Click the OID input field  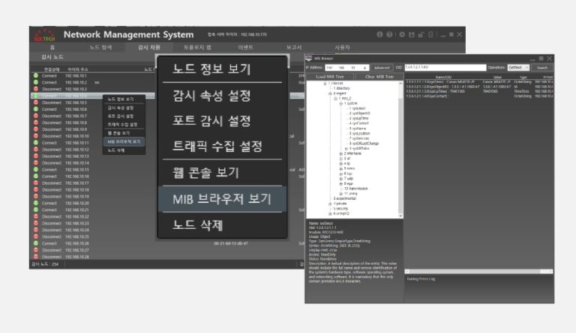[446, 67]
